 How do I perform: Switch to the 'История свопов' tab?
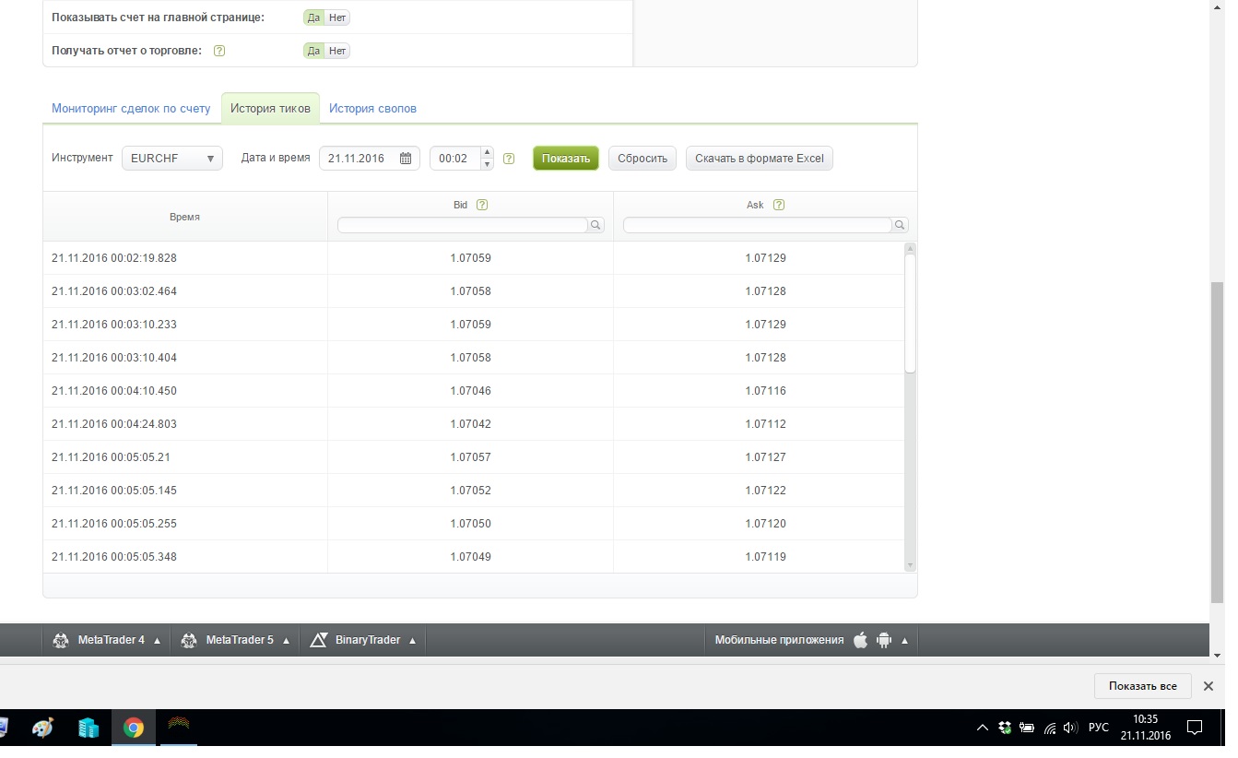click(372, 109)
